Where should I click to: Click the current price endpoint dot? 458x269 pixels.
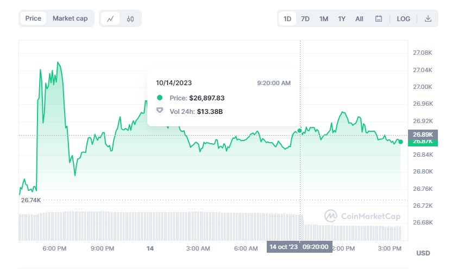click(400, 142)
